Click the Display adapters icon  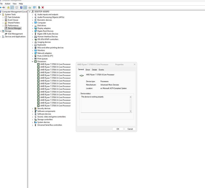35,28
